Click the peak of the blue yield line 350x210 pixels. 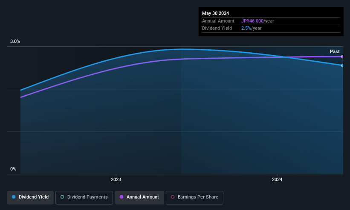[182, 49]
